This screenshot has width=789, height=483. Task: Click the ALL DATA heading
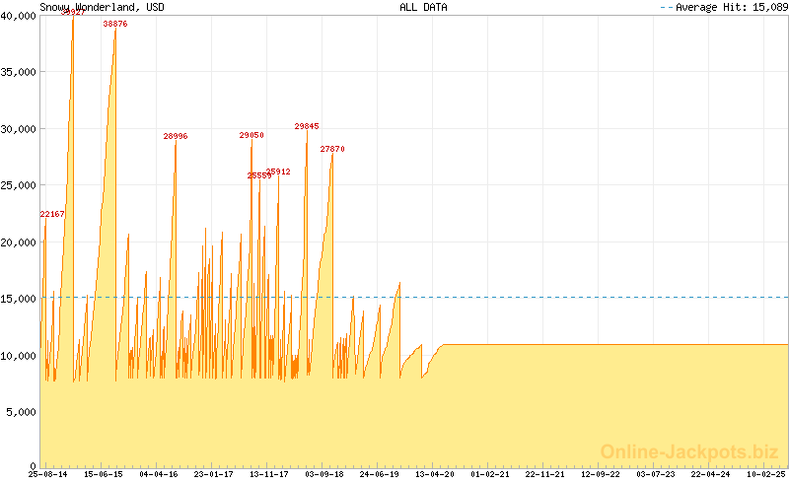(x=423, y=7)
